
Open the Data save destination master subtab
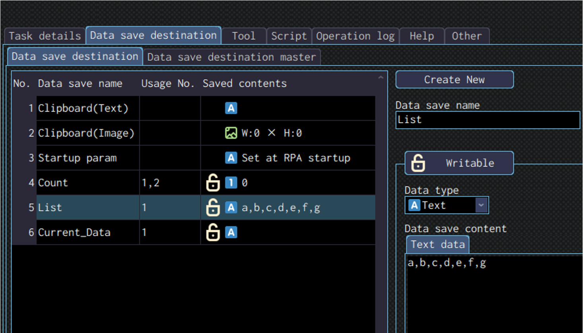[x=231, y=57]
